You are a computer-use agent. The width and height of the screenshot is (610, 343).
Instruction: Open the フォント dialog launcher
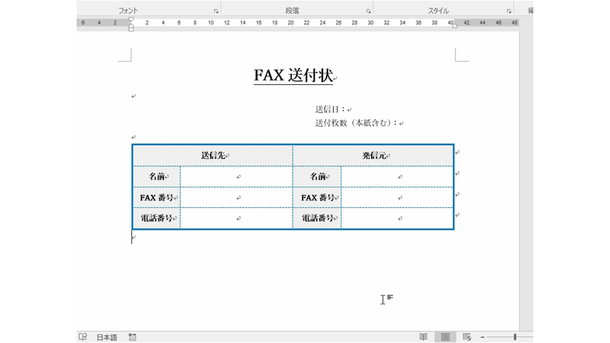click(x=216, y=11)
